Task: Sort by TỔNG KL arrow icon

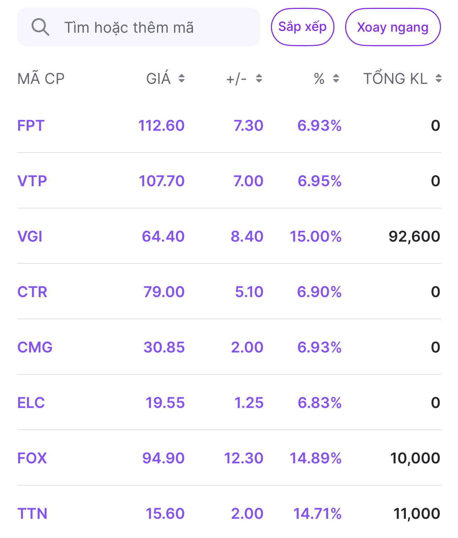Action: pyautogui.click(x=438, y=78)
